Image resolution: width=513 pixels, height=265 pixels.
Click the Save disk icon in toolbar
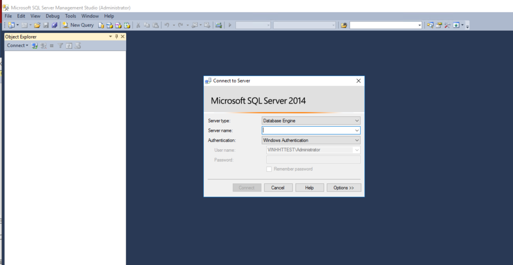click(x=46, y=25)
